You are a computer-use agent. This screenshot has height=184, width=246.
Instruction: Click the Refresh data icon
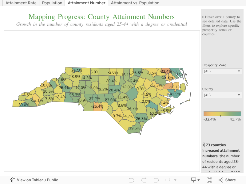[x=168, y=180]
